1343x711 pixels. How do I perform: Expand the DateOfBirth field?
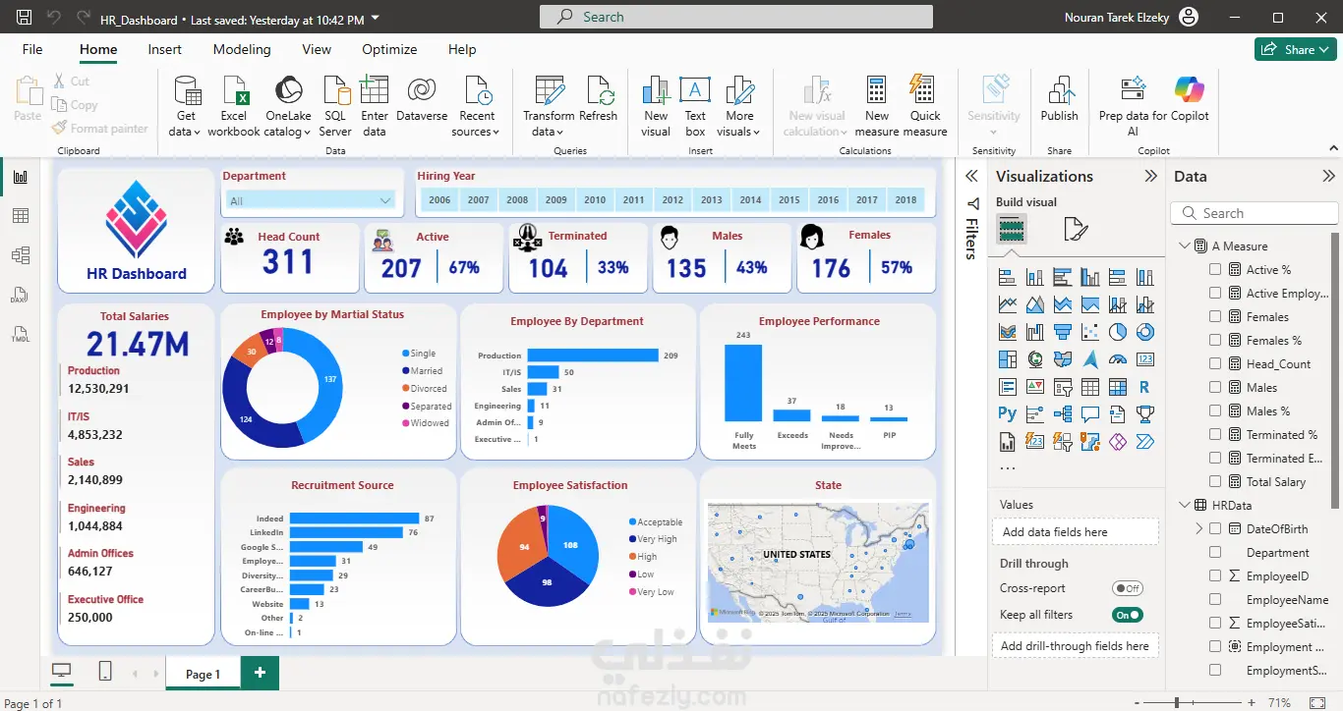[1199, 528]
